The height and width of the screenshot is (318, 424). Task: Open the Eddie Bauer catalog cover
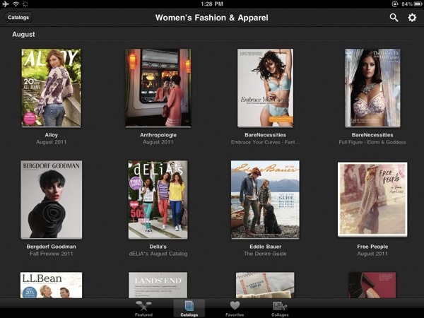pyautogui.click(x=265, y=199)
